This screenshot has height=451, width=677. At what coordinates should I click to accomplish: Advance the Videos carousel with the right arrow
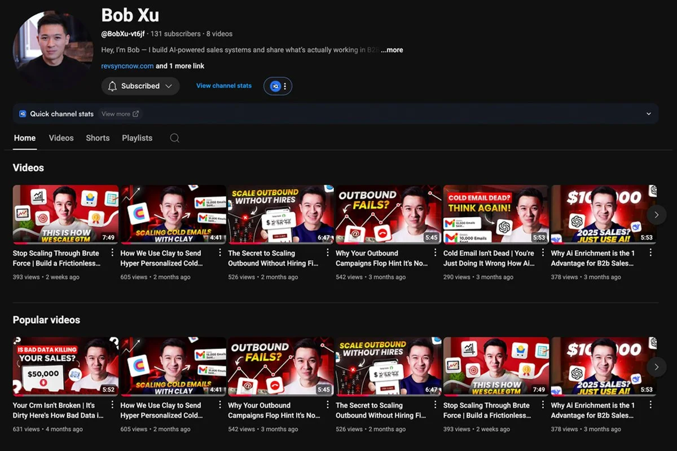tap(656, 215)
